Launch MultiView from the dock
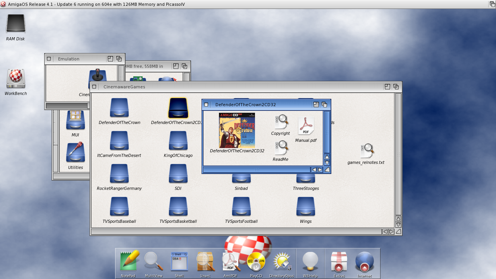This screenshot has height=279, width=496. click(x=153, y=261)
